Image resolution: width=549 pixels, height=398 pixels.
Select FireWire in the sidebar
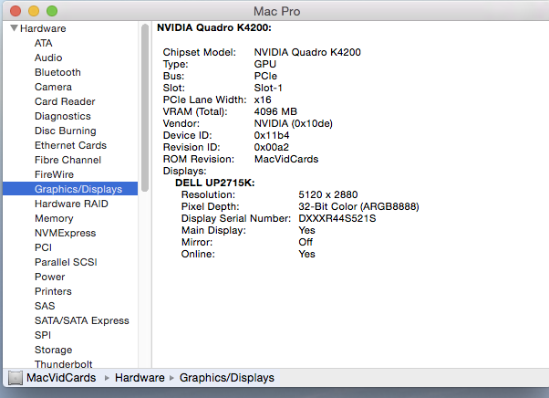(55, 174)
